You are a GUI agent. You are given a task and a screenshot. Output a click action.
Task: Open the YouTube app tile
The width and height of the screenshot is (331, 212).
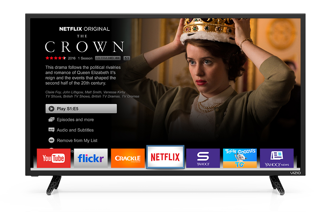click(54, 158)
